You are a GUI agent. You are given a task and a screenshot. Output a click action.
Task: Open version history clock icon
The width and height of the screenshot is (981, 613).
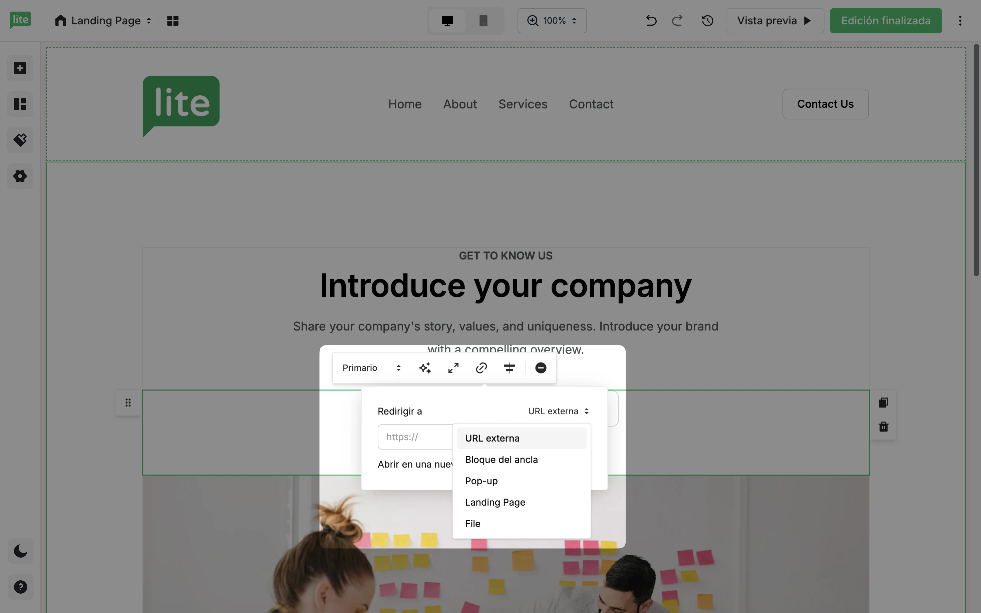click(708, 21)
